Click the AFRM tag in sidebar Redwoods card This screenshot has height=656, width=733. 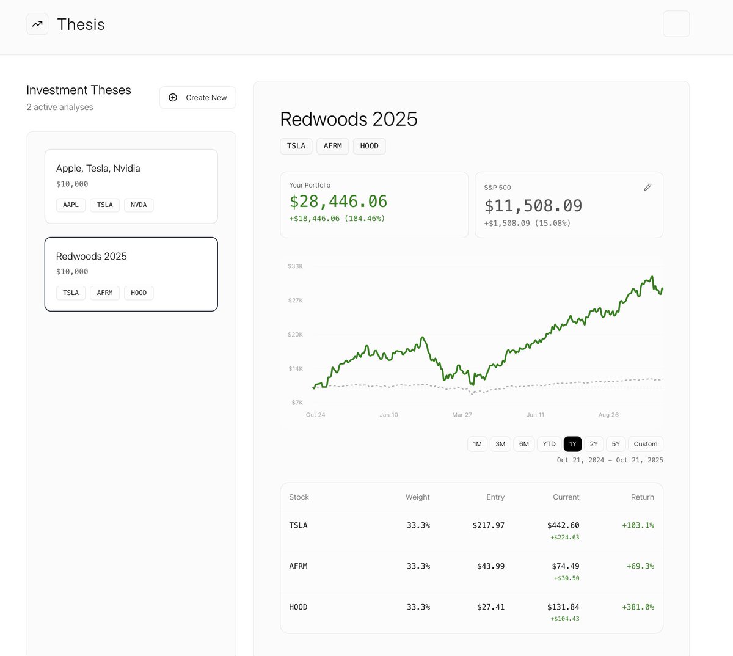click(105, 293)
